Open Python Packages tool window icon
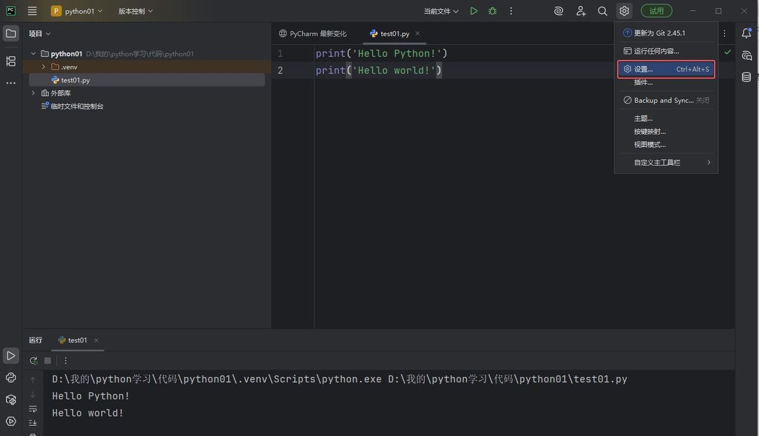 [x=11, y=400]
